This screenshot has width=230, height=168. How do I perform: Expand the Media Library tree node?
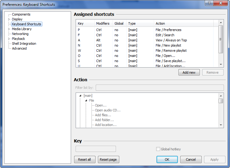pyautogui.click(x=9, y=29)
